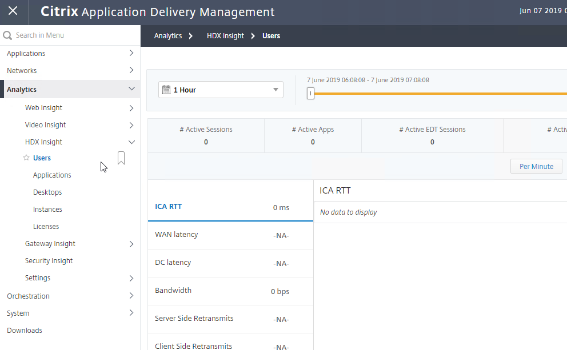Open the 1 Hour time range dropdown
567x350 pixels.
point(221,90)
